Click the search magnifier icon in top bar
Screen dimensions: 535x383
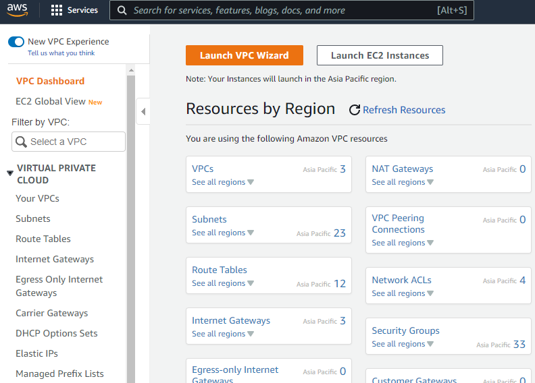coord(122,10)
